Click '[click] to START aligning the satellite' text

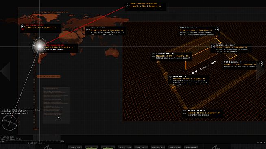pos(20,110)
